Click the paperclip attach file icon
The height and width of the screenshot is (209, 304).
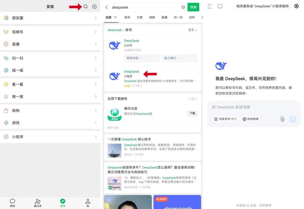pos(283,119)
